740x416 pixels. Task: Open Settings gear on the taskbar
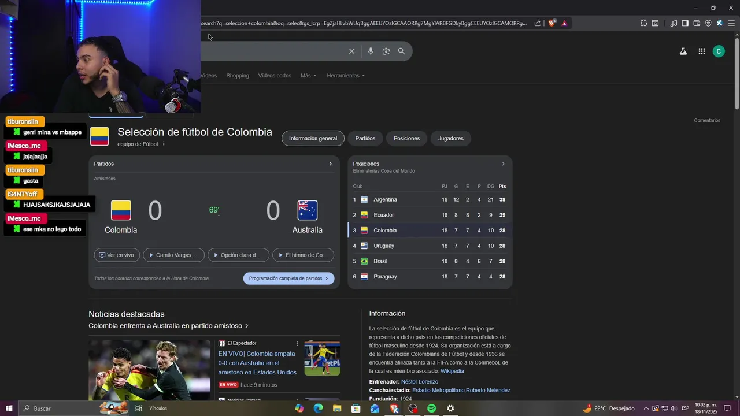coord(450,408)
